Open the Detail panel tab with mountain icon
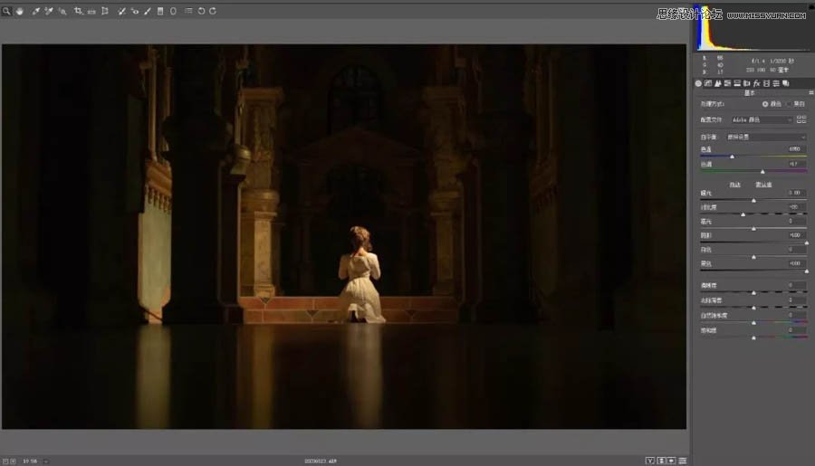This screenshot has width=815, height=466. [718, 83]
